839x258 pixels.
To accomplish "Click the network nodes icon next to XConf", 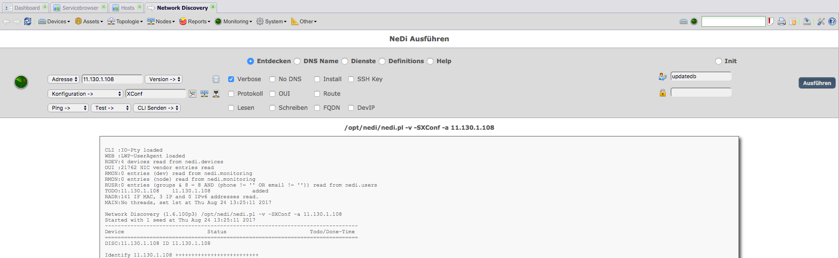I will tap(204, 93).
